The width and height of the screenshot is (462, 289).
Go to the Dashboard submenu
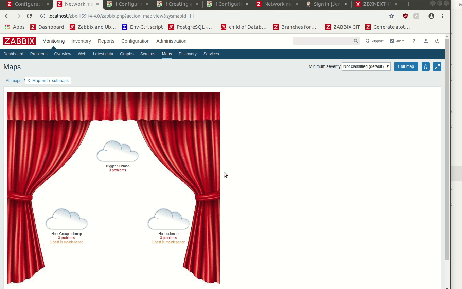(x=13, y=54)
